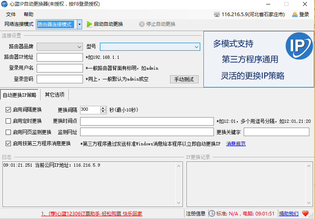The width and height of the screenshot is (315, 219).
Task: Toggle the 启用间隔更换 checkbox
Action: pos(8,110)
